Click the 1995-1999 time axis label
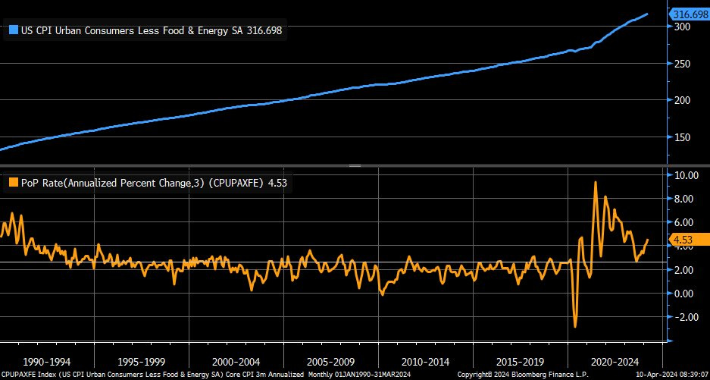The width and height of the screenshot is (710, 380). point(142,361)
